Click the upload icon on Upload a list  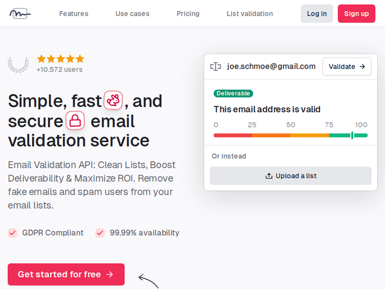pyautogui.click(x=269, y=176)
